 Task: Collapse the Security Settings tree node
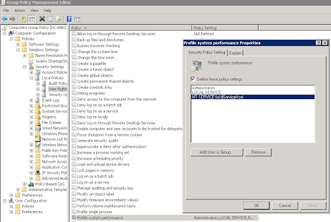point(25,67)
